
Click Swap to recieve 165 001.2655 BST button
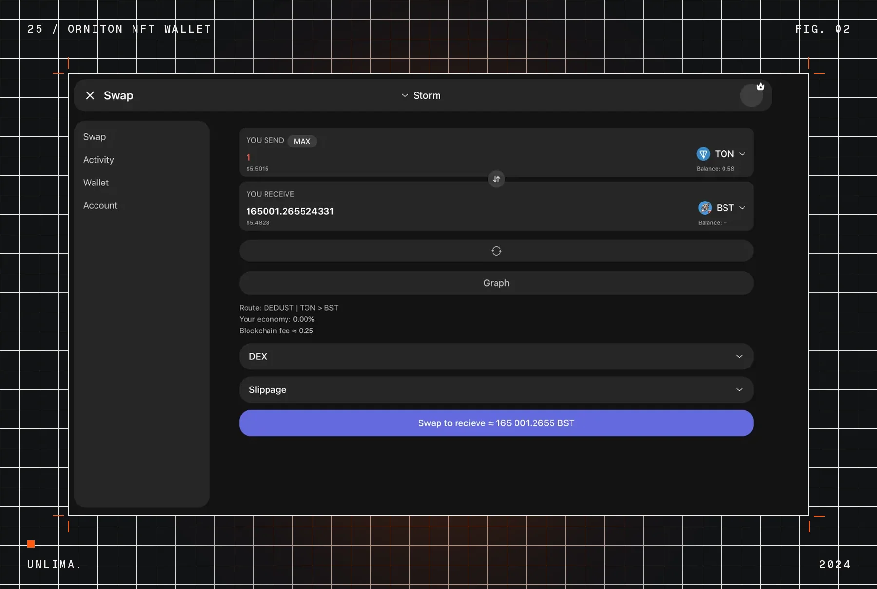pos(496,423)
